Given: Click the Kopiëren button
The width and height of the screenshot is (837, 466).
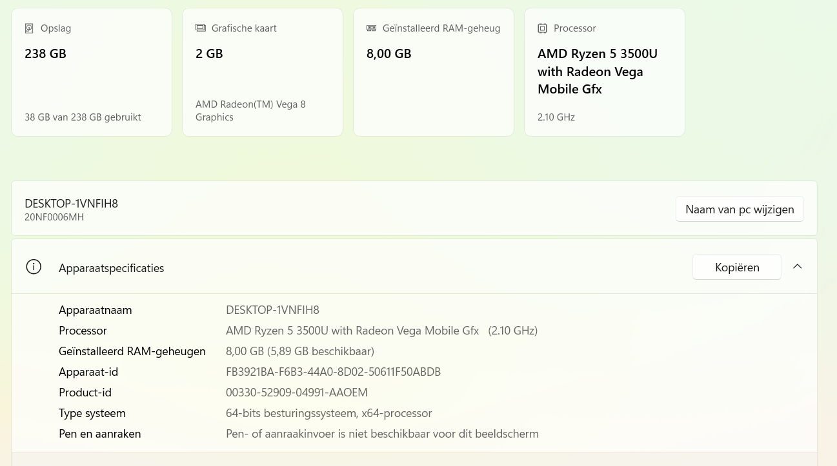Looking at the screenshot, I should [x=737, y=267].
